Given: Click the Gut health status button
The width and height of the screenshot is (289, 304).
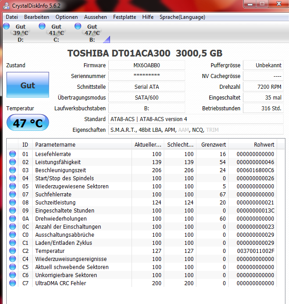Looking at the screenshot, I should click(x=28, y=85).
